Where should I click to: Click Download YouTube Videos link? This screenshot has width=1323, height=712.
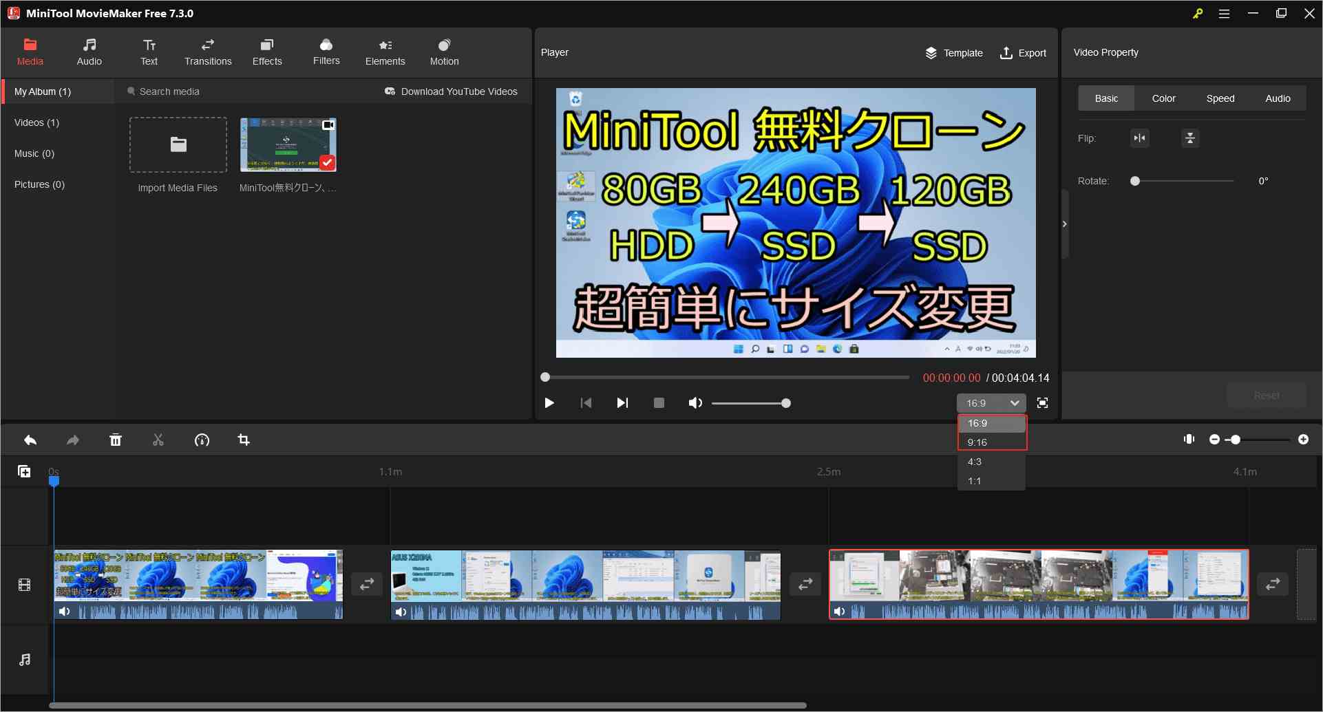(x=451, y=91)
